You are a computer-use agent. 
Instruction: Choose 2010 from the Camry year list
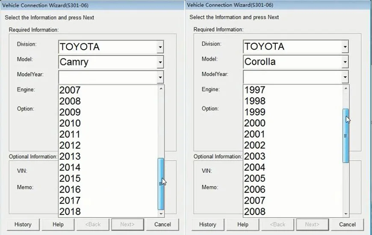[108, 123]
